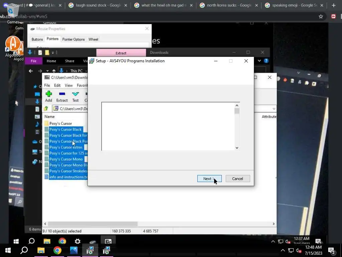Open File Explorer on the outer taskbar
Viewport: 342px width, 257px height.
coord(41,250)
